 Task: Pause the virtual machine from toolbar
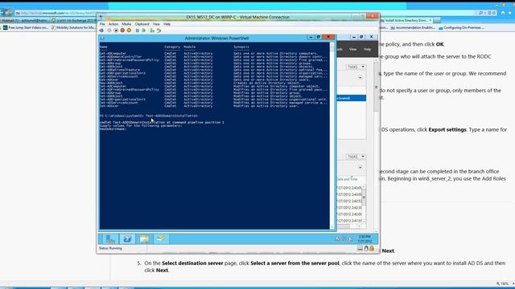(138, 31)
